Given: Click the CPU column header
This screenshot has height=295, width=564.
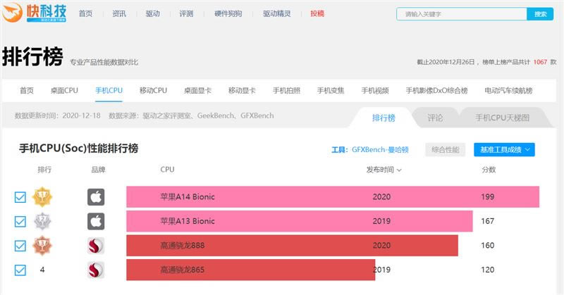Looking at the screenshot, I should [167, 170].
